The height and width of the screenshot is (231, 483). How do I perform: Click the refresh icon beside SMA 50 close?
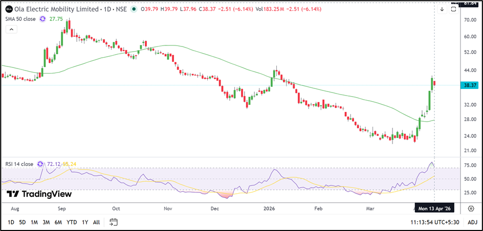click(42, 18)
